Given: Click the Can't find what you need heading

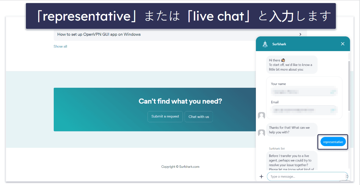Looking at the screenshot, I should click(180, 101).
